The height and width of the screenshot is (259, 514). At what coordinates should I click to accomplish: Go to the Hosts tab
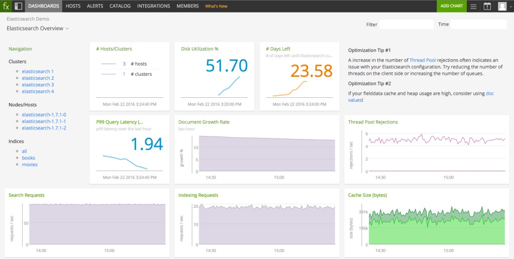click(x=73, y=6)
